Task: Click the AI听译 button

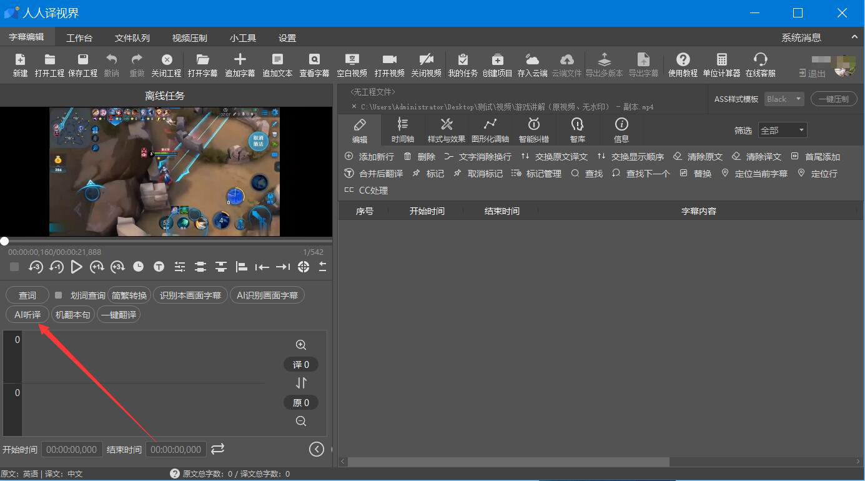Action: (27, 315)
